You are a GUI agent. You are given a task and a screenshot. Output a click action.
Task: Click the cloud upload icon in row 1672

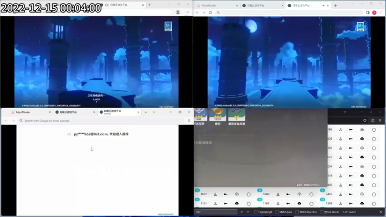[236, 194]
